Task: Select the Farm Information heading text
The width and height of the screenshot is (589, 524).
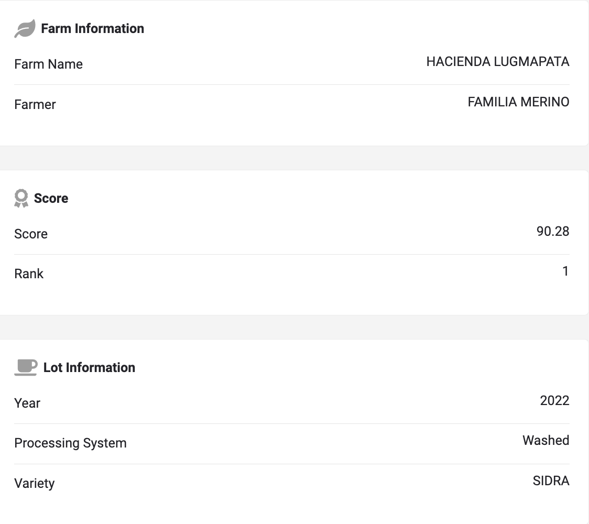Action: coord(92,28)
